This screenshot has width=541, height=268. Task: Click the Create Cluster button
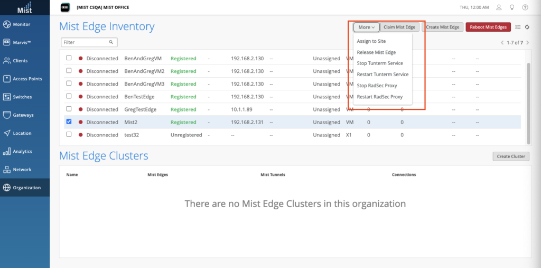(x=511, y=156)
